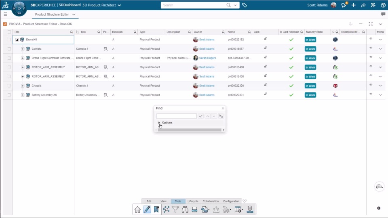Image resolution: width=388 pixels, height=218 pixels.
Task: Open the table settings icon in the toolbar
Action: click(x=238, y=210)
